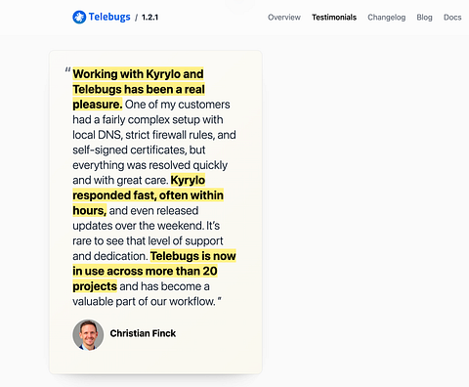Screen dimensions: 469x387
Task: Click the opening quotation mark of the testimonial
Action: 67,70
